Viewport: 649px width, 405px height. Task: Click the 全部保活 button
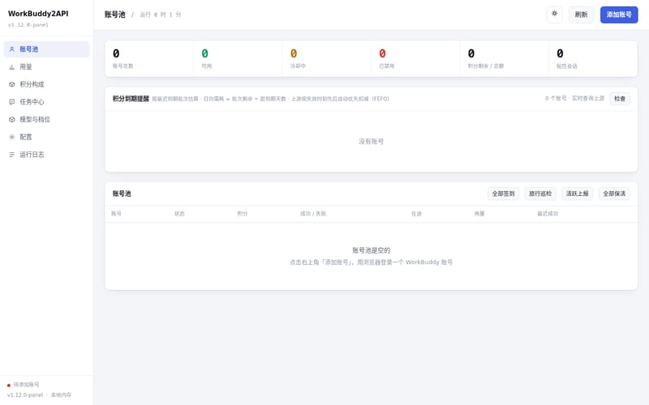(x=614, y=194)
